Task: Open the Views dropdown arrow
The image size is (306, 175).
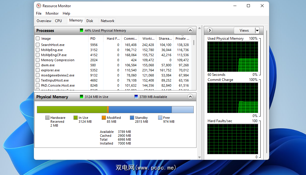Action: point(257,30)
